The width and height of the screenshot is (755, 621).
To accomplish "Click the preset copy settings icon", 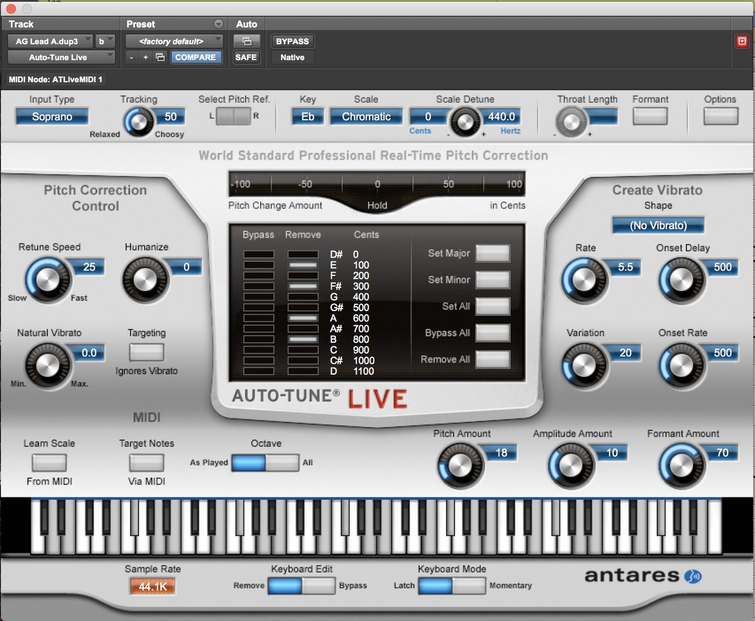I will pos(160,57).
